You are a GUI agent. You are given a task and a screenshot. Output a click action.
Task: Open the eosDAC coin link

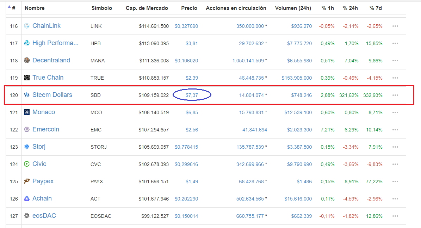click(x=44, y=216)
